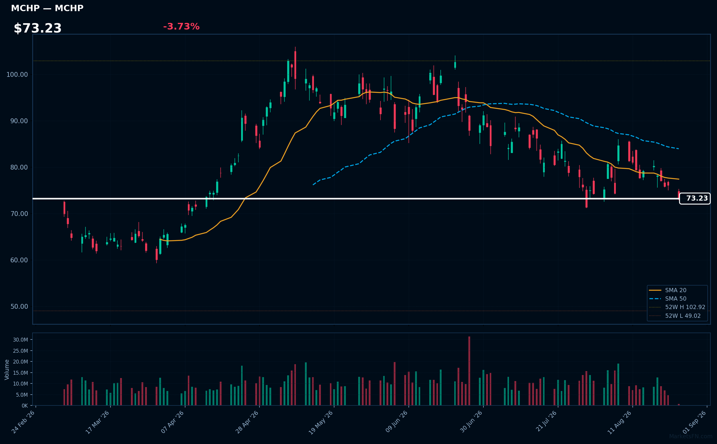This screenshot has height=444, width=717.
Task: Click the 0K volume axis label
Action: tap(25, 406)
